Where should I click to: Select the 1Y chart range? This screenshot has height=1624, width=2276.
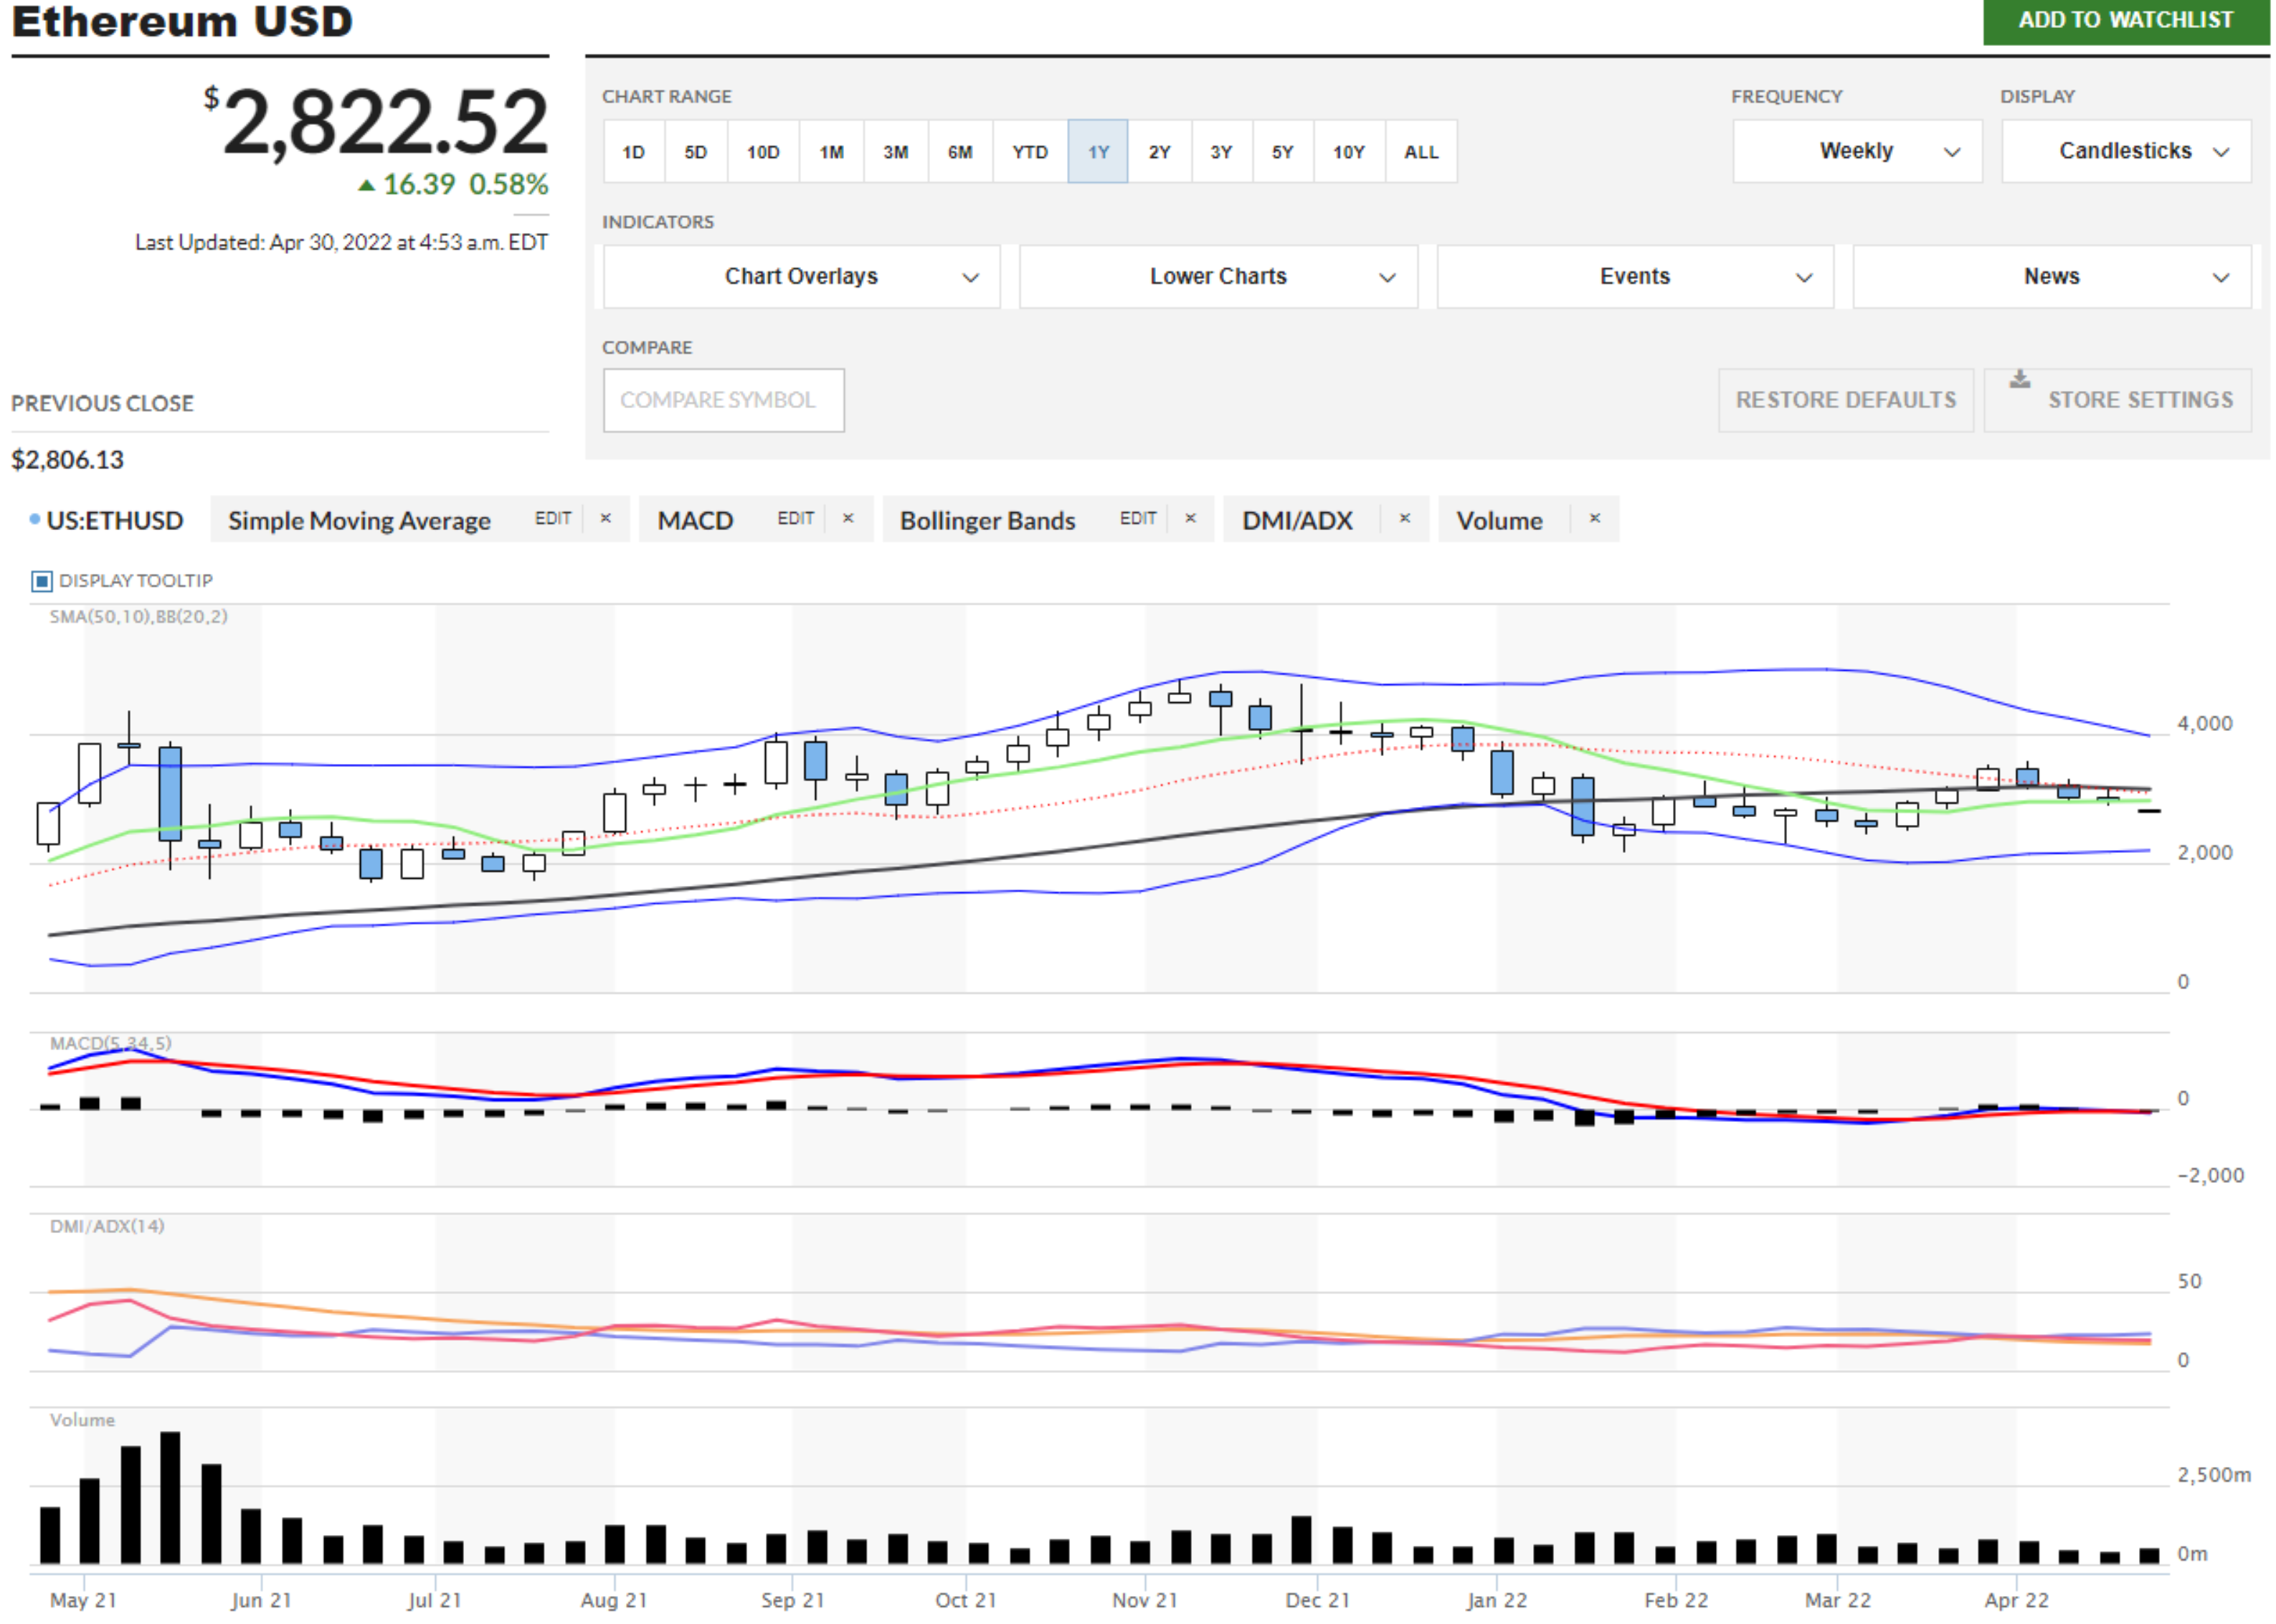(x=1099, y=152)
